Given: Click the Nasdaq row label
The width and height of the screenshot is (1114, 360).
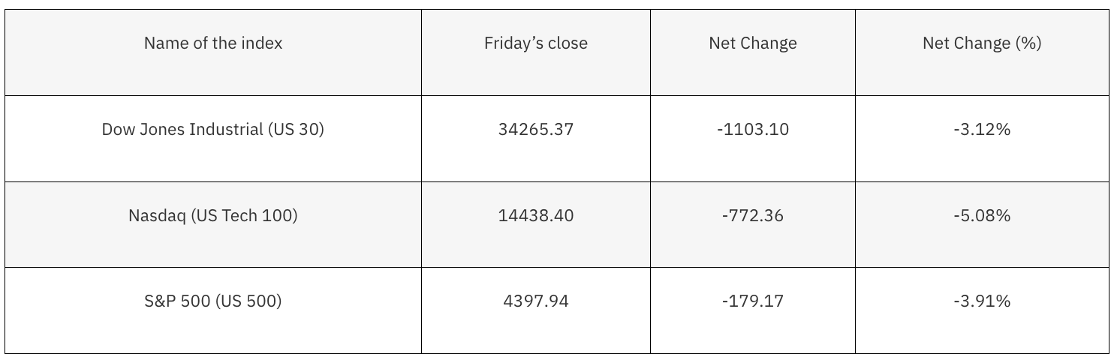Looking at the screenshot, I should 213,216.
